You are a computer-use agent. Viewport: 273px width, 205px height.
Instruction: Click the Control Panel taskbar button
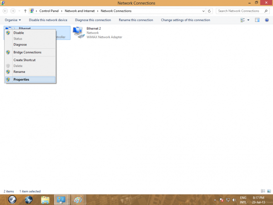pyautogui.click(x=61, y=200)
